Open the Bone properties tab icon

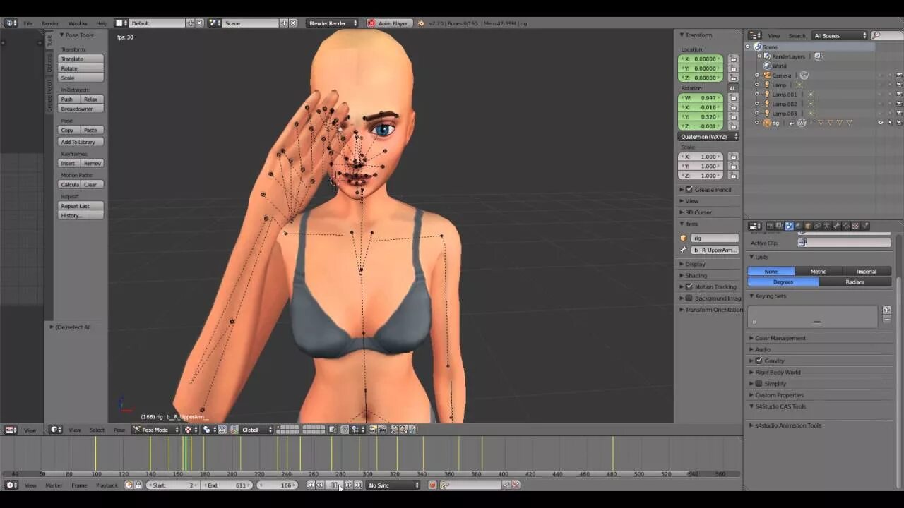[x=836, y=226]
